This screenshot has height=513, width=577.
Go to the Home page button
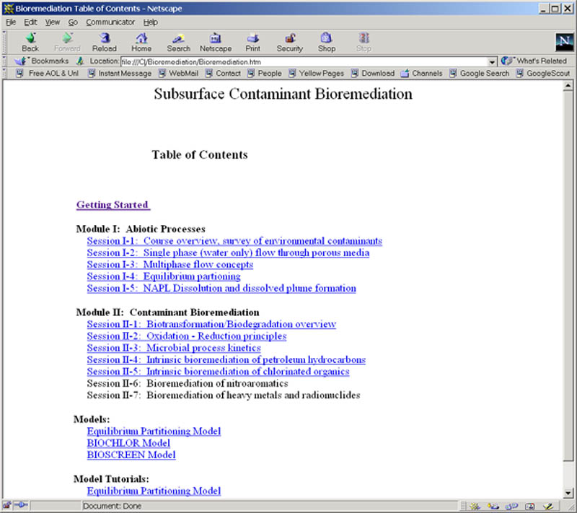141,43
